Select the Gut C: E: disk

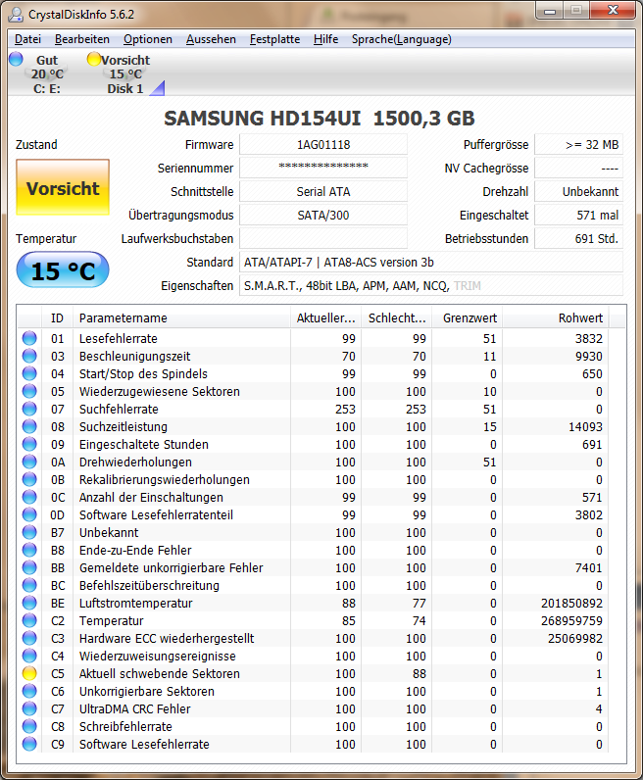point(47,74)
